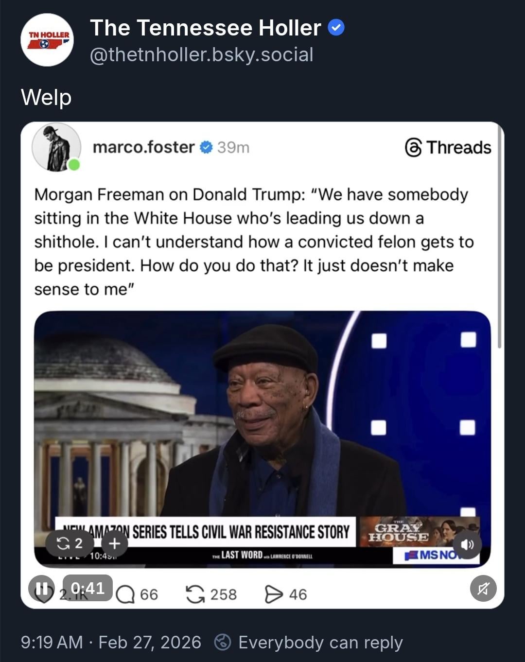This screenshot has width=525, height=662.
Task: Click the scrollbar on the embedded post
Action: [x=499, y=233]
